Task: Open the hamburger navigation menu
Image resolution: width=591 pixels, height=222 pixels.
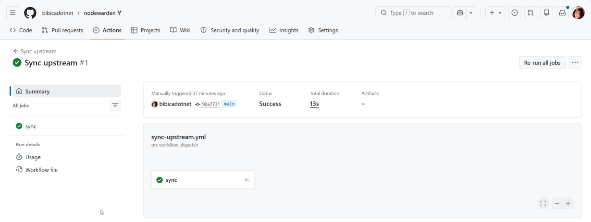Action: tap(13, 13)
